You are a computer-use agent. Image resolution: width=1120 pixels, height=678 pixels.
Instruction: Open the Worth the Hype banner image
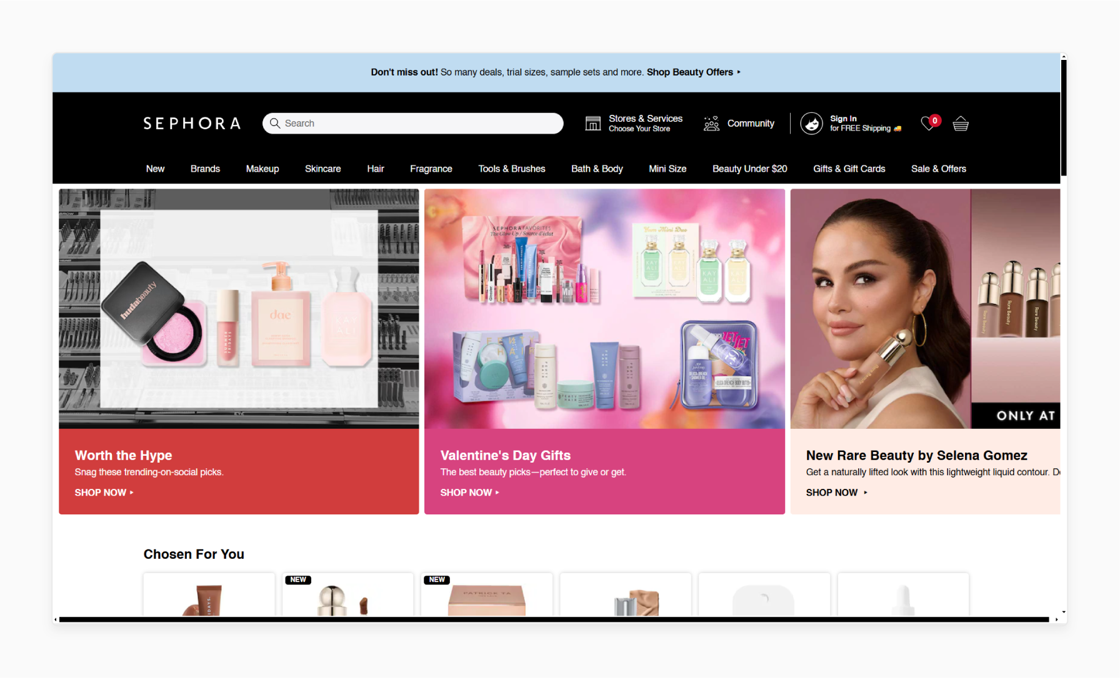point(239,309)
